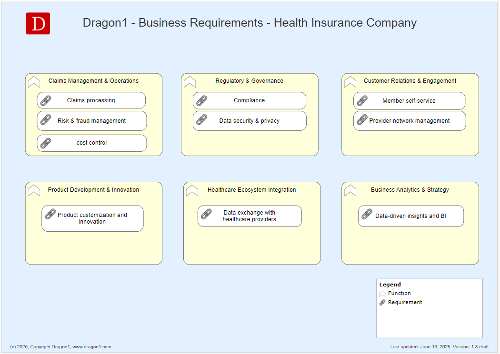Click the Last updated version footer text
Viewport: 500px width, 354px height.
click(x=440, y=347)
